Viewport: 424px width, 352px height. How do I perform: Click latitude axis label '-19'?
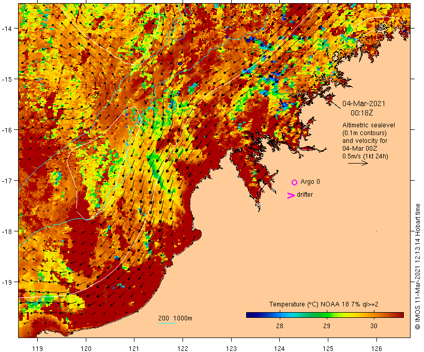tap(7, 282)
